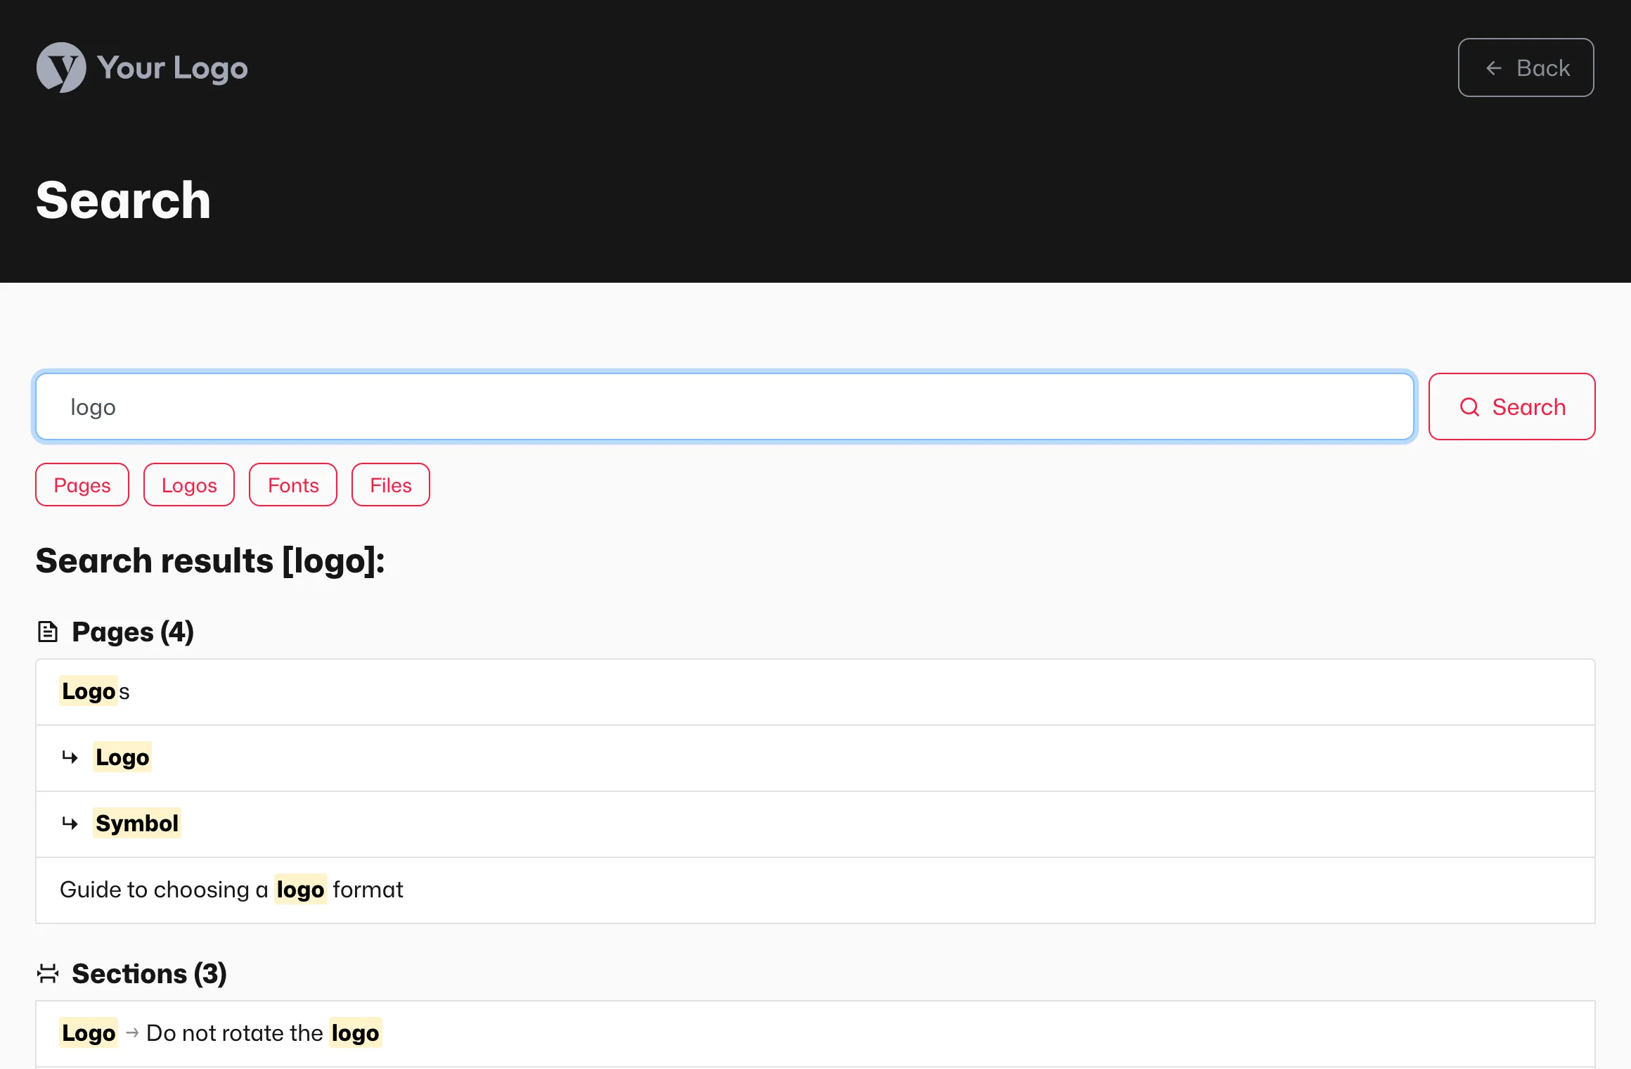Filter results by Pages

point(82,485)
